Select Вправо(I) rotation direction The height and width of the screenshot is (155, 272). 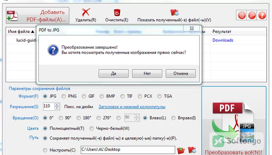pos(173,118)
